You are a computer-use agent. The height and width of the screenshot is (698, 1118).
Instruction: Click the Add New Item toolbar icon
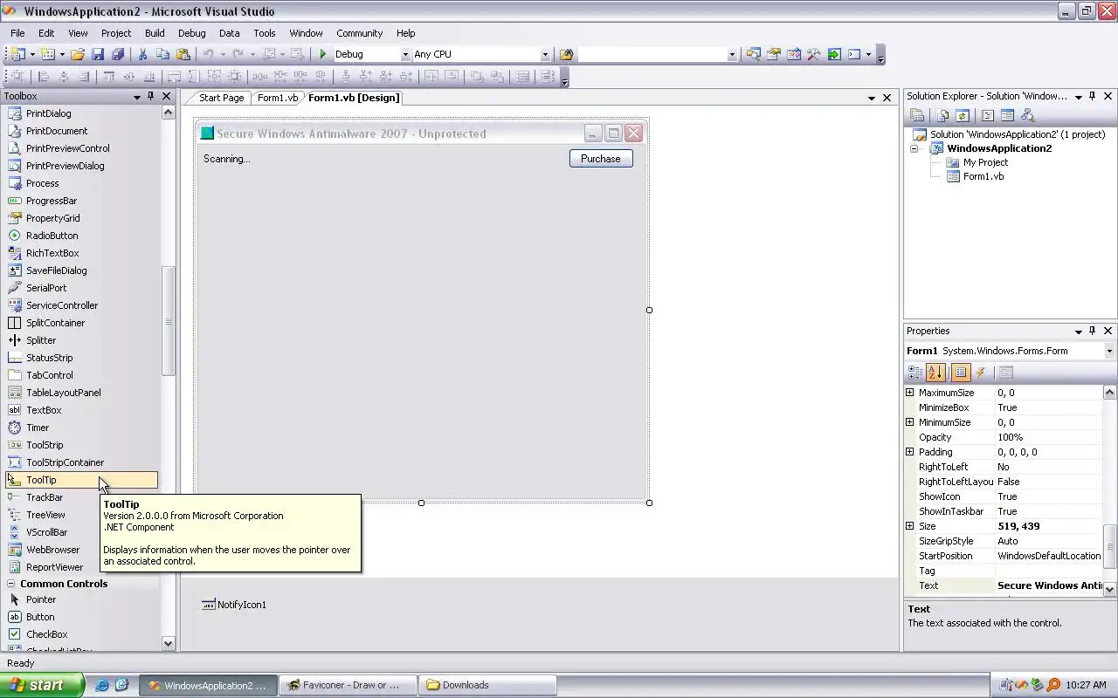[x=48, y=54]
